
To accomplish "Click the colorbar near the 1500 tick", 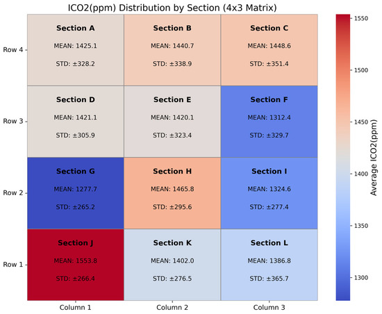I will (x=343, y=70).
